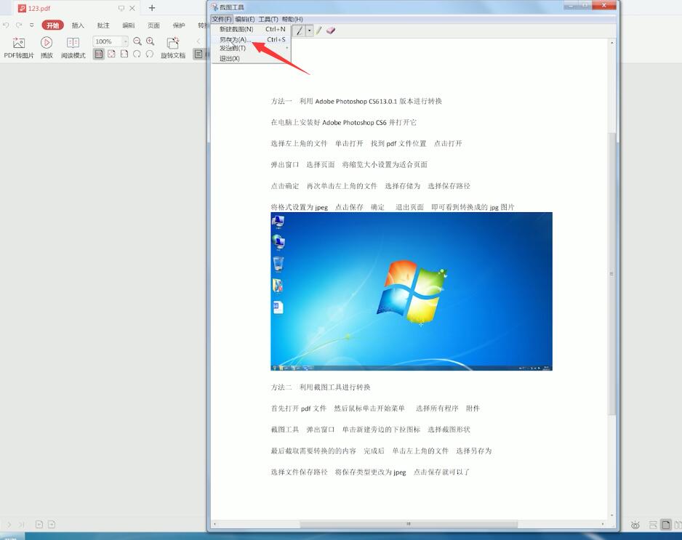The width and height of the screenshot is (682, 540).
Task: Open the 编辑(E) menu in Snipping Tool
Action: [245, 19]
